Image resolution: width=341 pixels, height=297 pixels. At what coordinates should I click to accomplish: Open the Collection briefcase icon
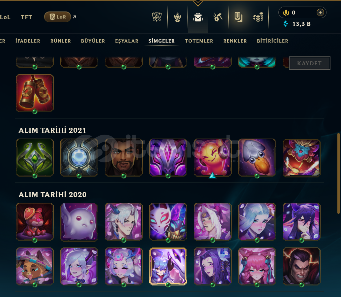(198, 17)
